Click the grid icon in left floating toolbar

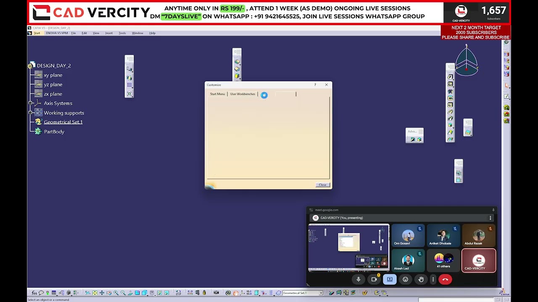[x=129, y=85]
